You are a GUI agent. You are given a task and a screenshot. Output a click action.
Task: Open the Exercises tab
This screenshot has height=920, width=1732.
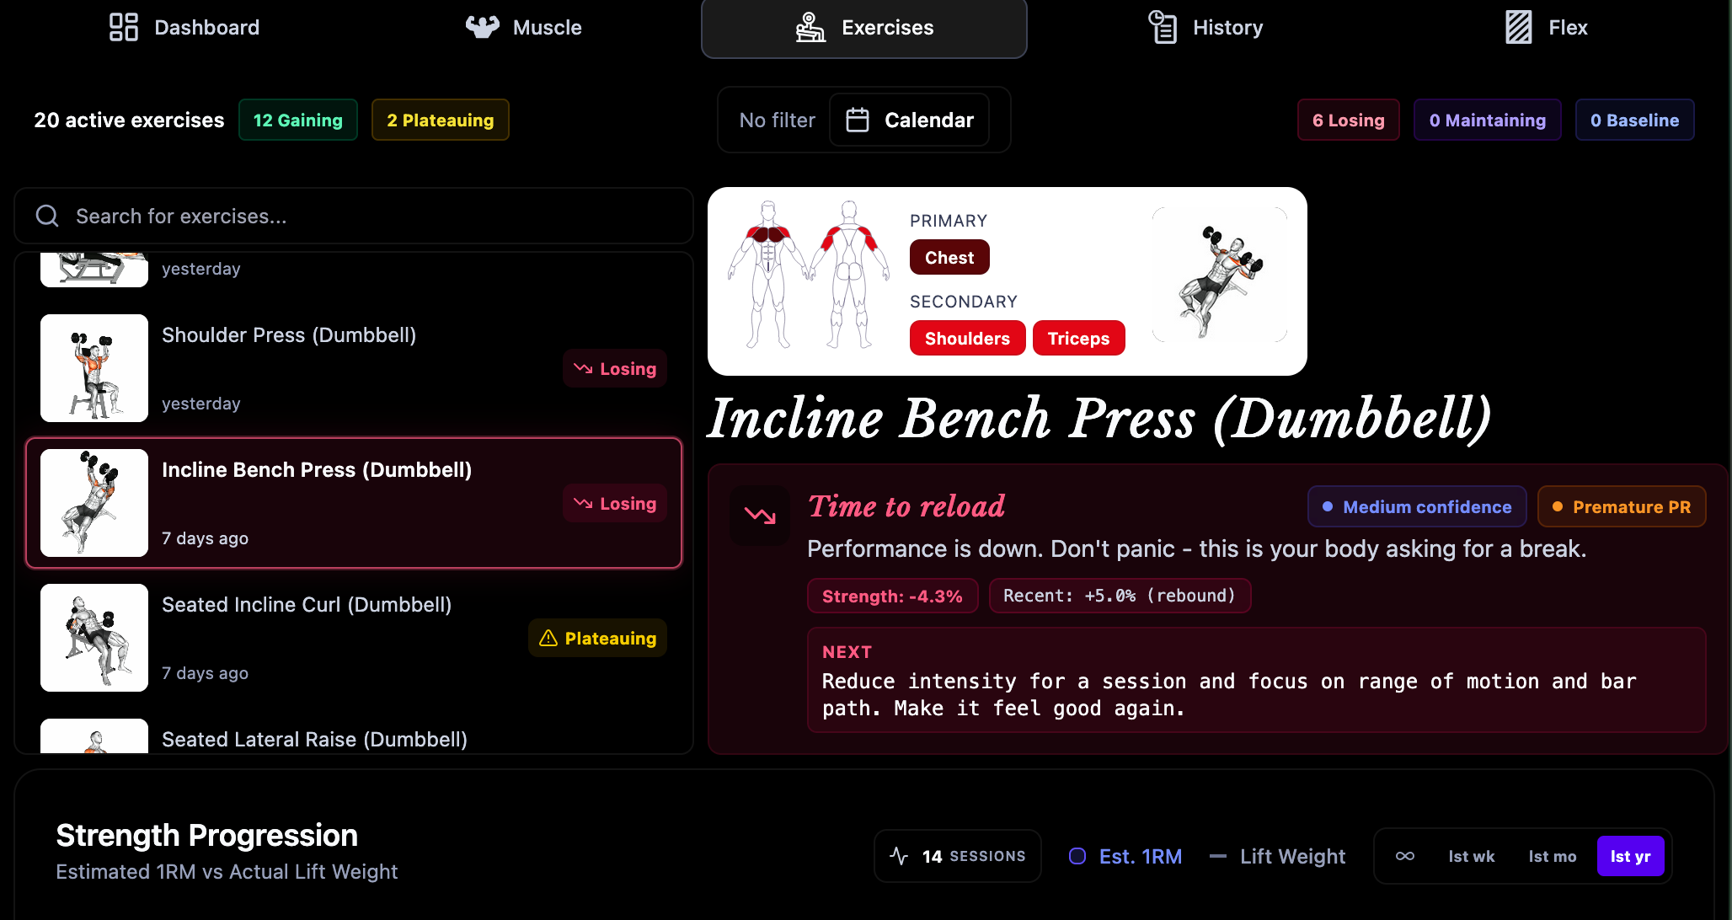coord(864,27)
